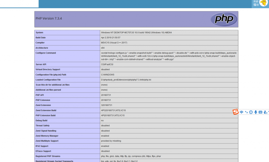Click the white logo area at top left
Screen dimensions: 269x162
coord(19,4)
